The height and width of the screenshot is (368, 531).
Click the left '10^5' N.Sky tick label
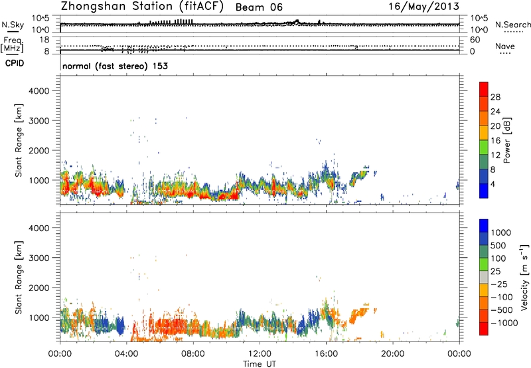[40, 18]
